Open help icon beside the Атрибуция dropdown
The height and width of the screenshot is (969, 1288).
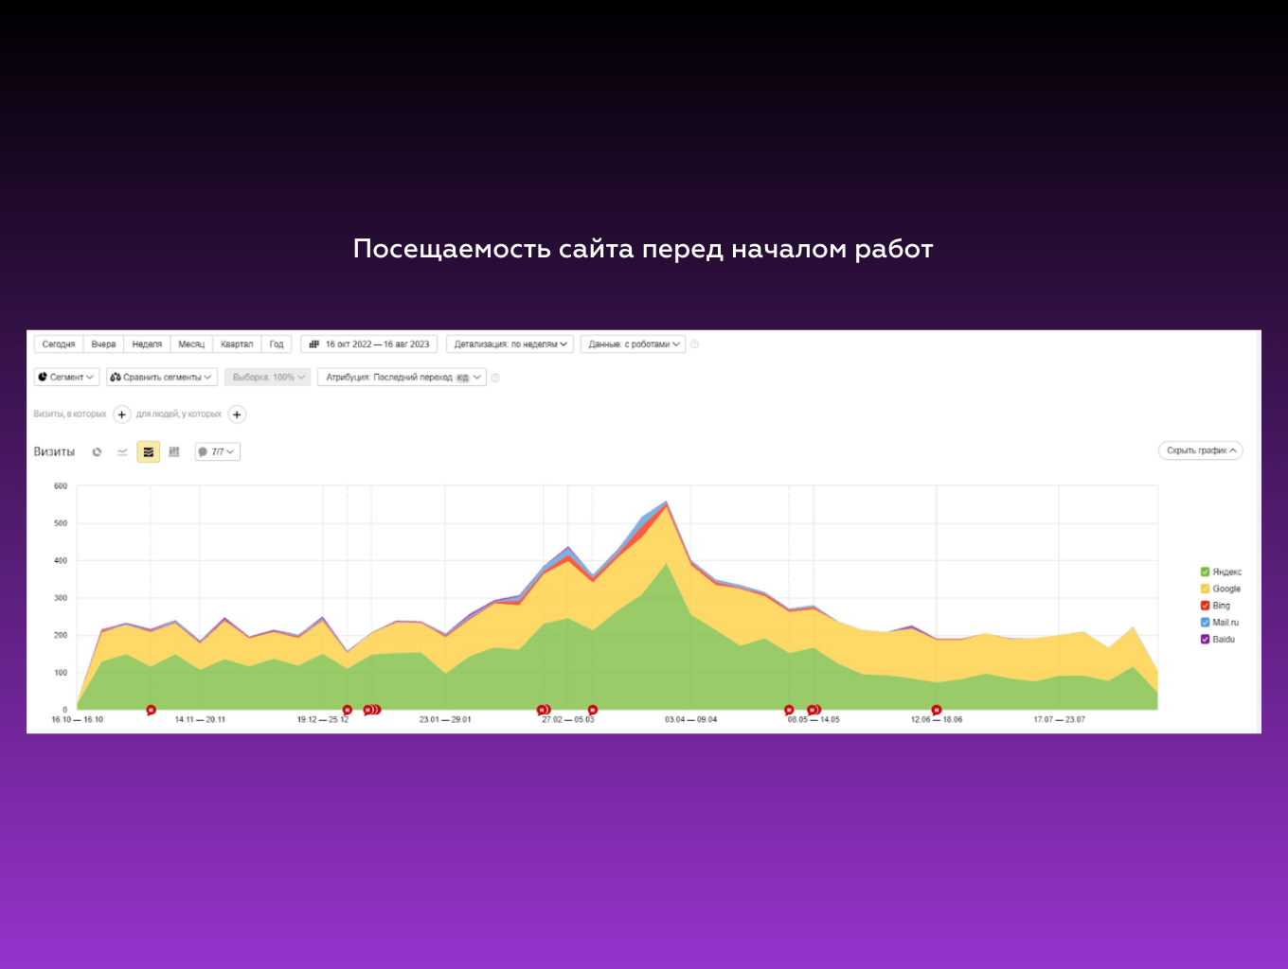(x=495, y=378)
